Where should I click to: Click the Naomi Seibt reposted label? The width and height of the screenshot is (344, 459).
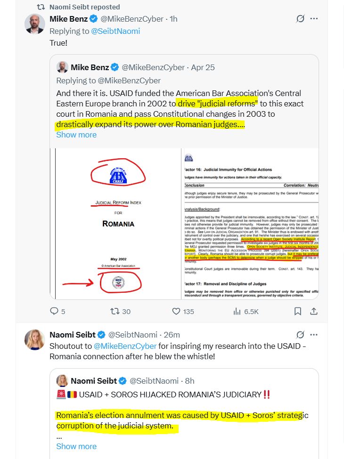tap(85, 7)
